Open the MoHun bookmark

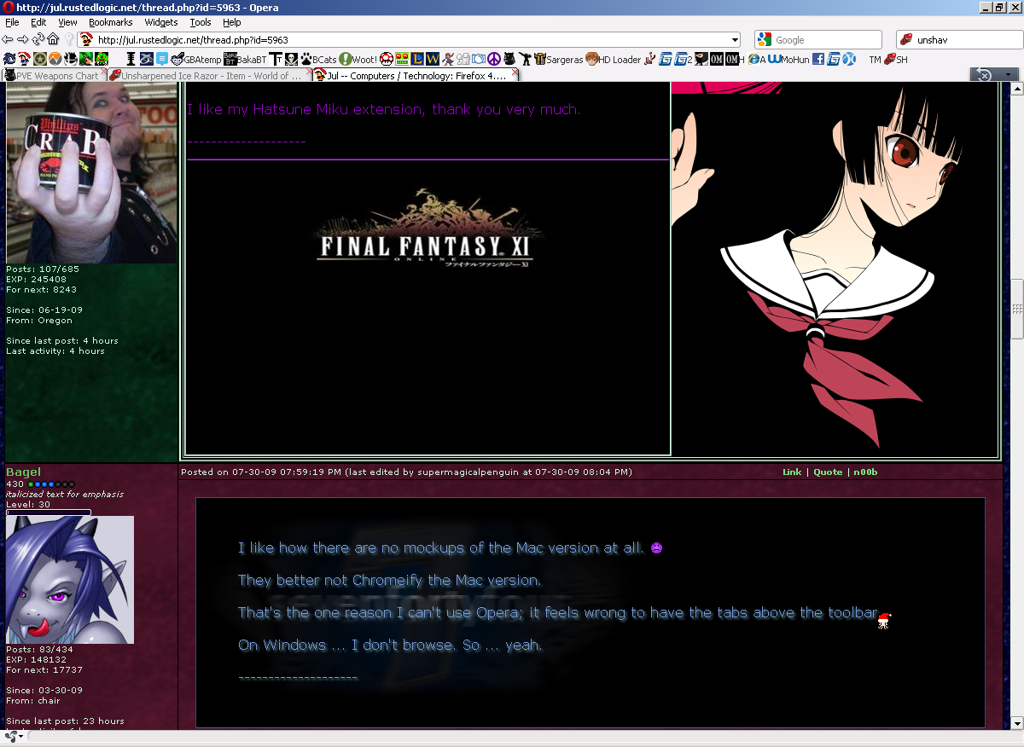coord(788,60)
